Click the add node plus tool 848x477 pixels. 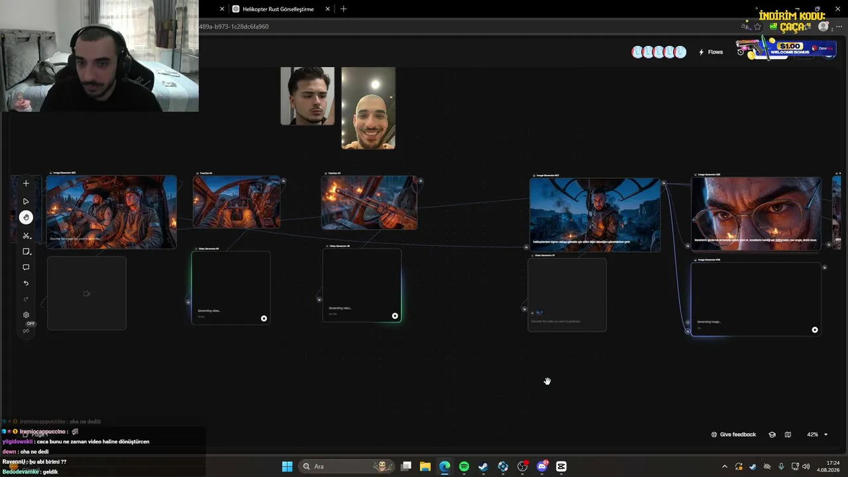26,184
